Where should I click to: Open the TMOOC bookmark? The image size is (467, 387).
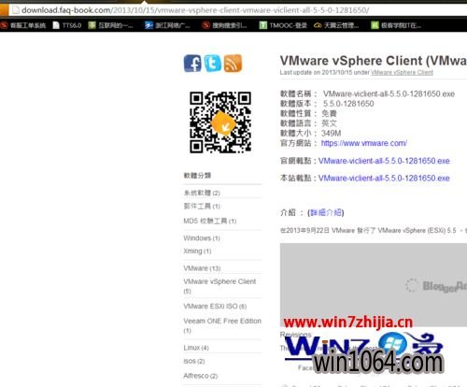tap(283, 25)
